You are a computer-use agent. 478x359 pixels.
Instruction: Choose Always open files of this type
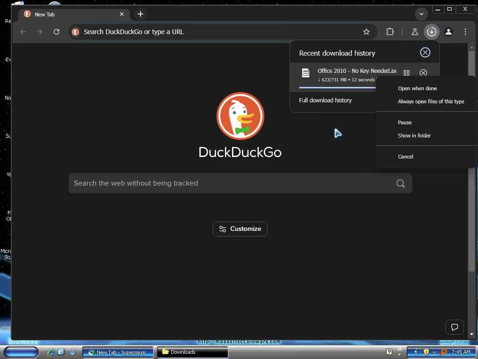click(431, 101)
